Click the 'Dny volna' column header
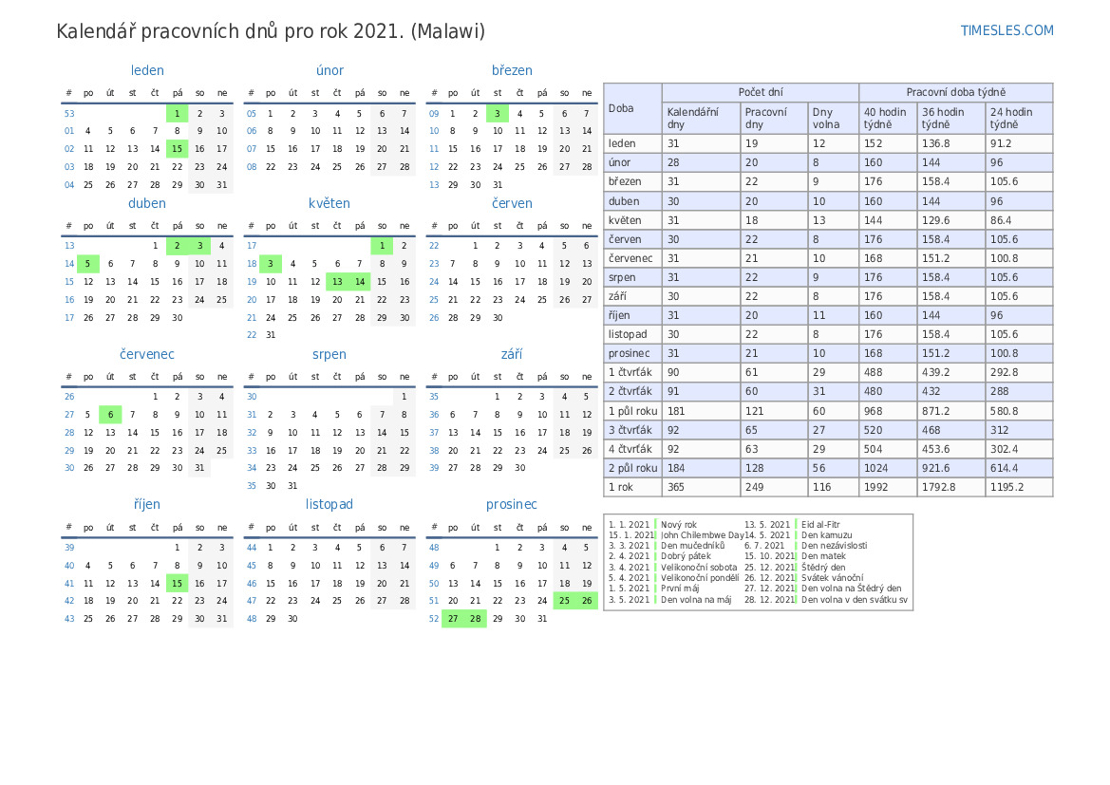 tap(833, 118)
